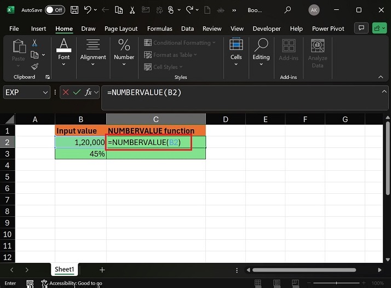Viewport: 391px width, 288px height.
Task: Open the File menu
Action: click(x=14, y=28)
